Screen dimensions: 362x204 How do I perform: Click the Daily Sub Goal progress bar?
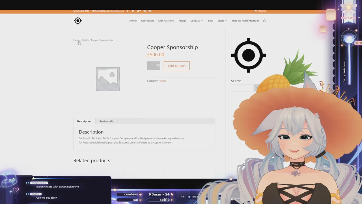coord(350,64)
